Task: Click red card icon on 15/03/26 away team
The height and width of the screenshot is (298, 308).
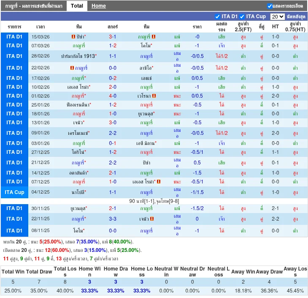Action: click(154, 37)
